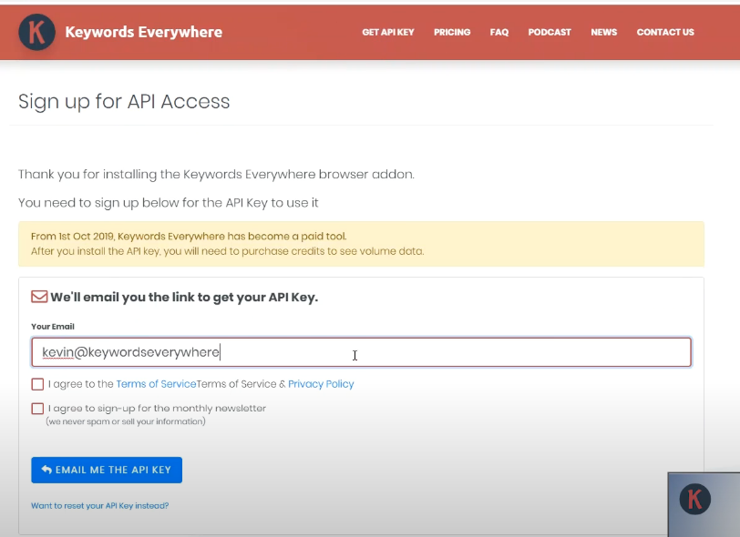740x537 pixels.
Task: Open the blue Terms of Service link
Action: (156, 384)
